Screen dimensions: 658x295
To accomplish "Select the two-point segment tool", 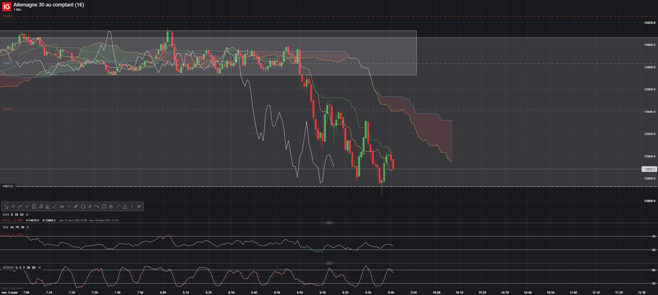I will 97,206.
